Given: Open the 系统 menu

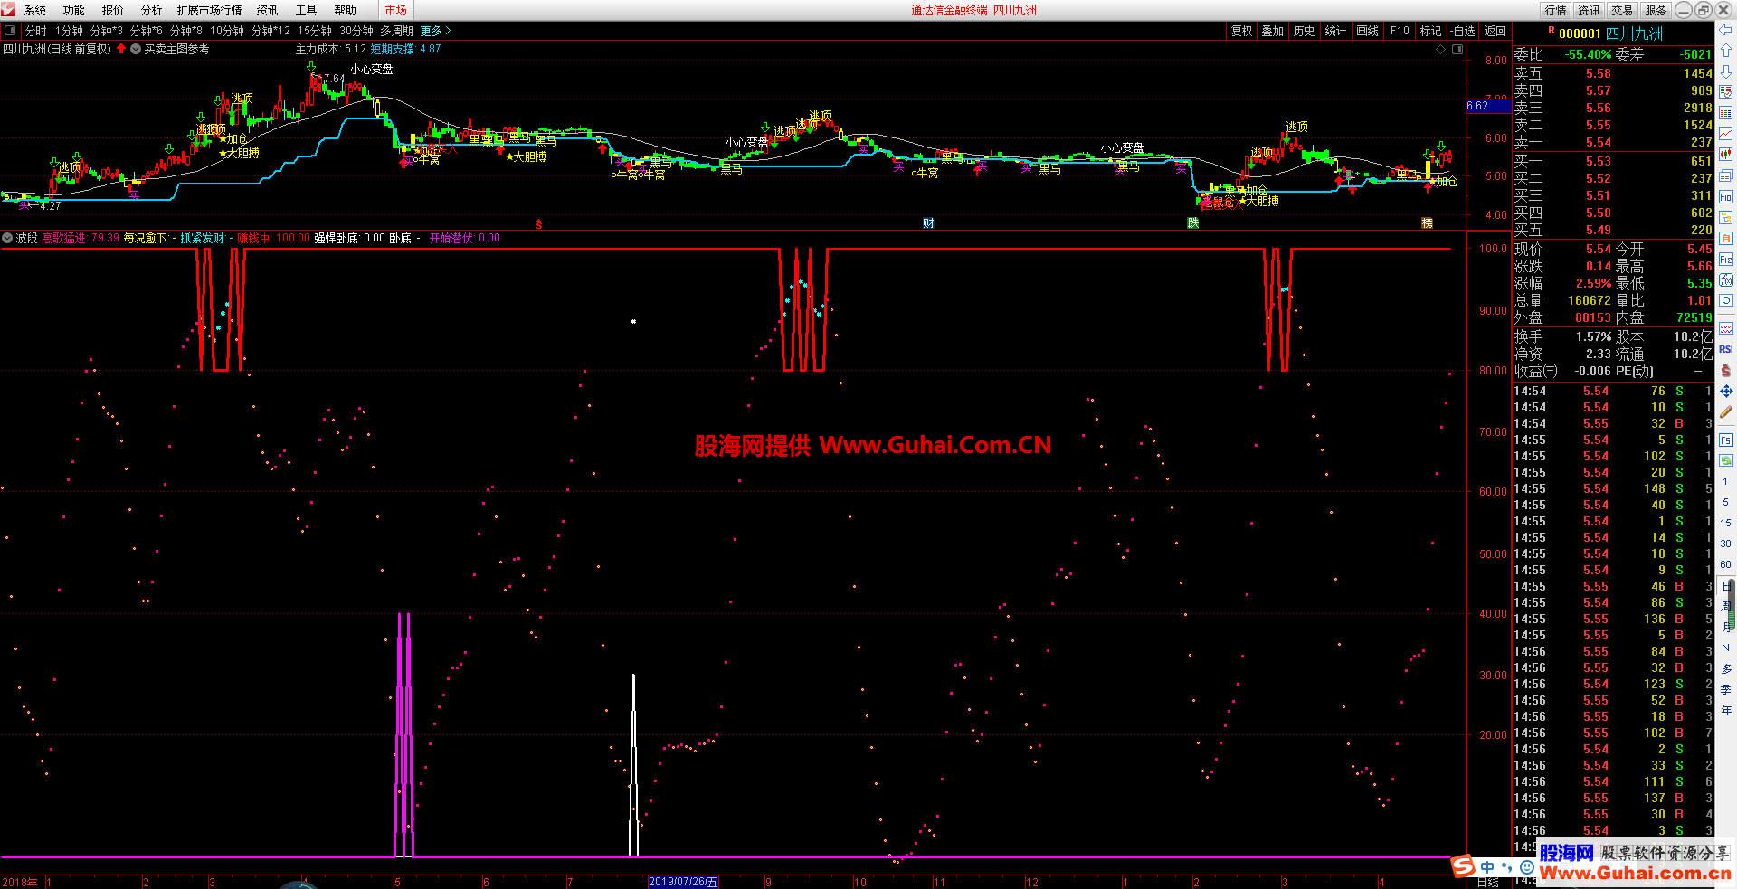Looking at the screenshot, I should (35, 10).
